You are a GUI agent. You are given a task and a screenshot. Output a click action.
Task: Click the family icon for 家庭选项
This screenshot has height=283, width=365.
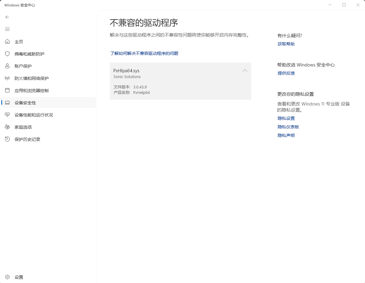(8, 127)
